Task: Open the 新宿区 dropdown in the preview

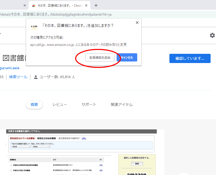Action: coord(41,147)
